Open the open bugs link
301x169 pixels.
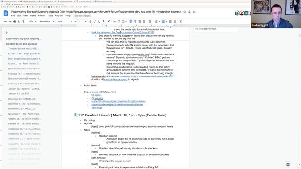click(x=97, y=108)
